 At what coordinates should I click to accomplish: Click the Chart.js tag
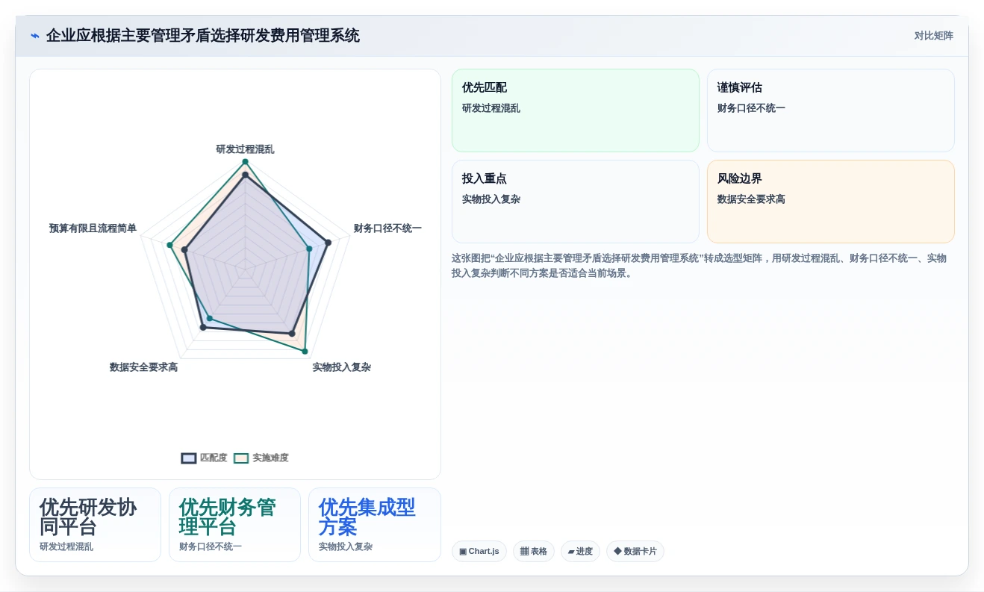(x=479, y=552)
